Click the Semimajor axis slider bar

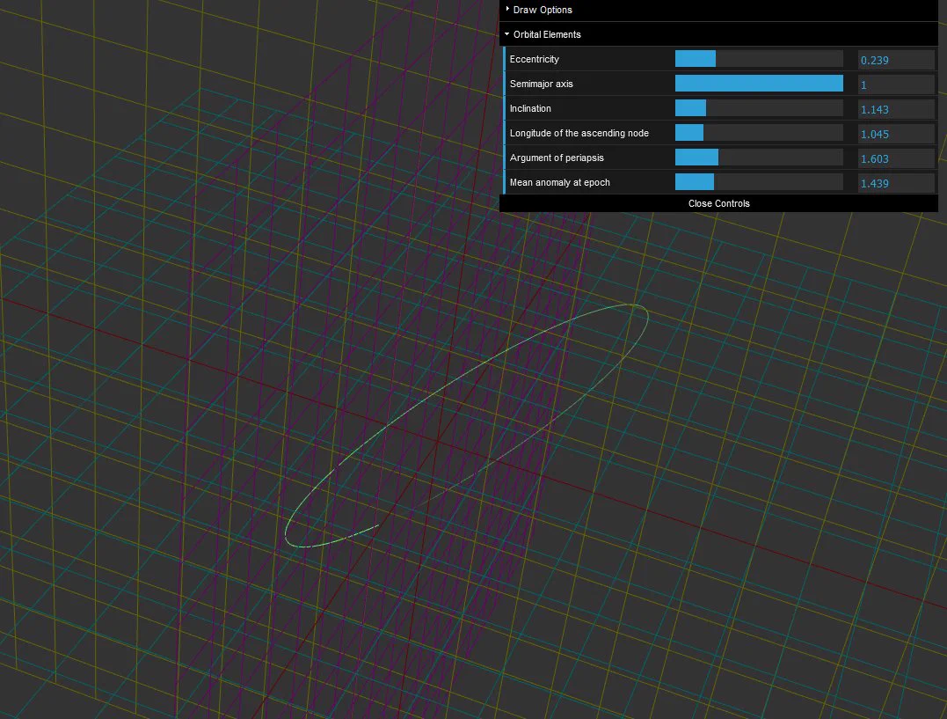[x=759, y=84]
